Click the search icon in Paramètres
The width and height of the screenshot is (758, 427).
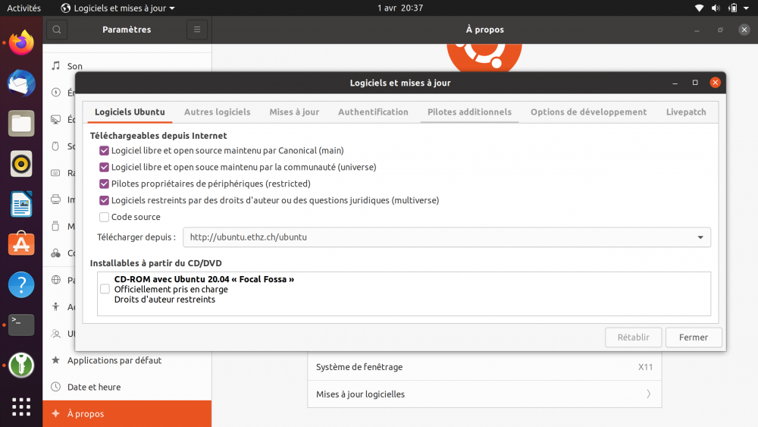point(57,30)
